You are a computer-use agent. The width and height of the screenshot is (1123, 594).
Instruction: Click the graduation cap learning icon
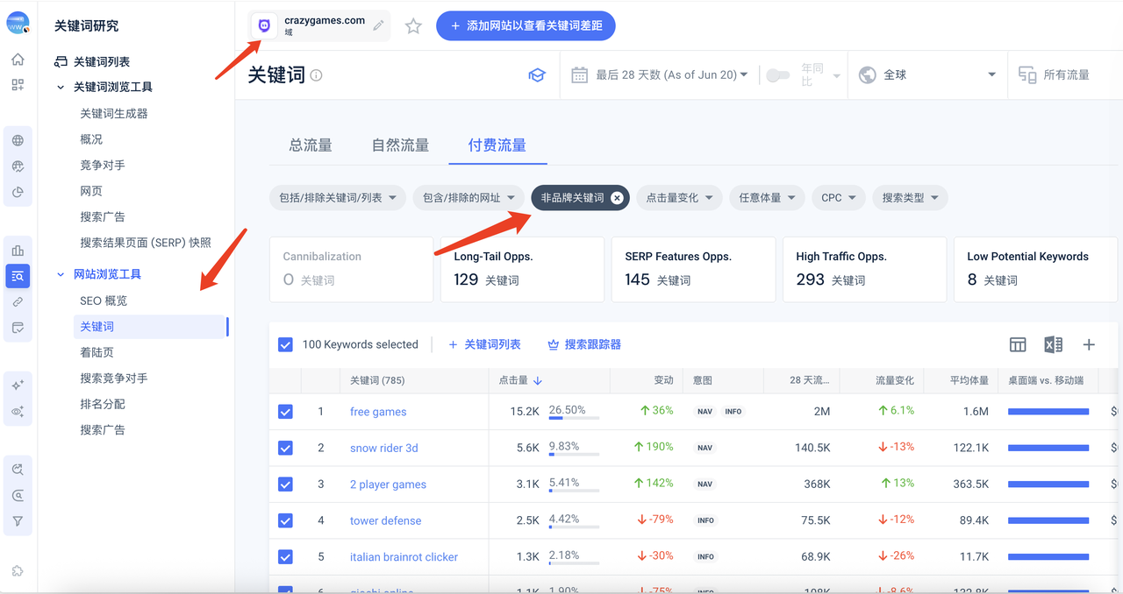coord(536,75)
